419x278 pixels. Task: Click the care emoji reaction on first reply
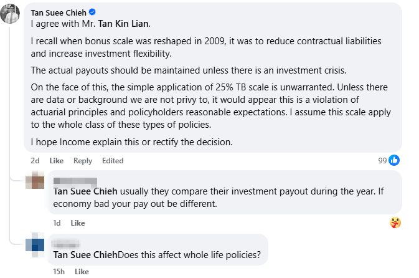[x=395, y=223]
